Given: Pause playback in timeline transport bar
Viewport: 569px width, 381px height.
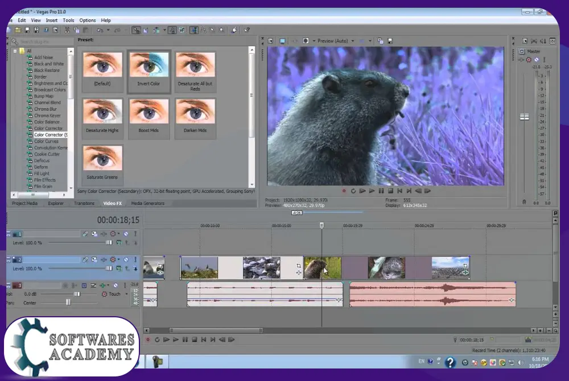Looking at the screenshot, I should [x=185, y=339].
